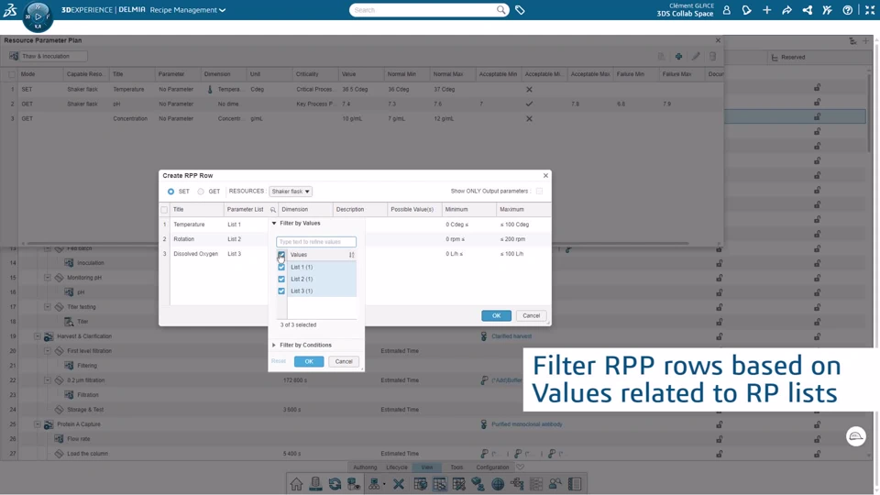Screen dimensions: 880x495
Task: Click the favorites heart icon beside Configuration tab
Action: pyautogui.click(x=521, y=467)
